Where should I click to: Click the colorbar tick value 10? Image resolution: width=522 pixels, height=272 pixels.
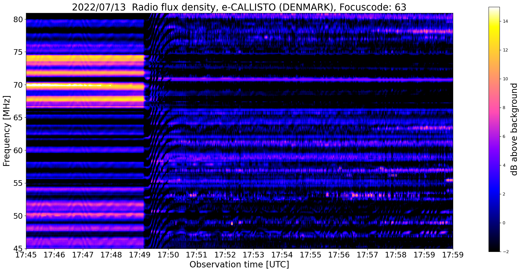pos(505,79)
